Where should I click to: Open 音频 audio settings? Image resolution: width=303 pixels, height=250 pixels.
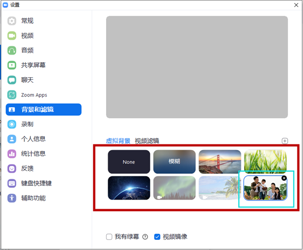(27, 50)
